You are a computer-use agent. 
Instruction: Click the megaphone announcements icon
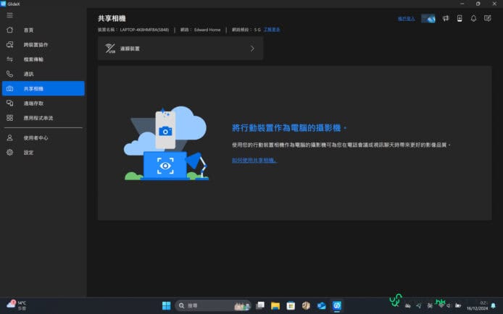[446, 18]
